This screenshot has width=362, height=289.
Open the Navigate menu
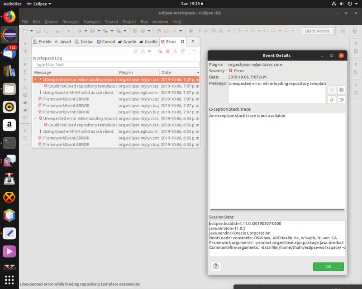tap(92, 22)
